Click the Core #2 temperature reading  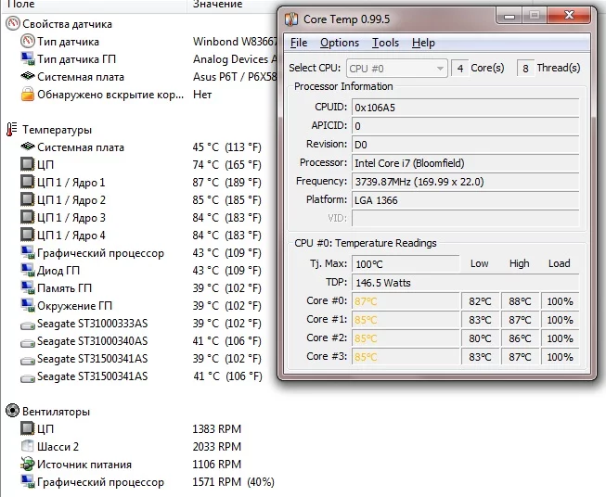tap(406, 338)
